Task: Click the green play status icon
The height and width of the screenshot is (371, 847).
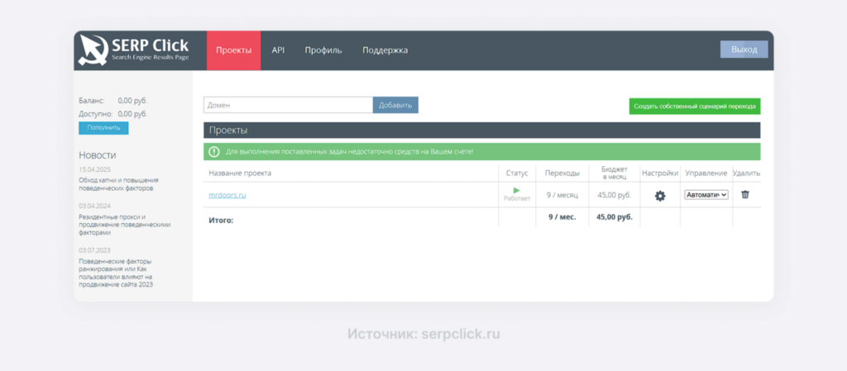Action: pyautogui.click(x=516, y=191)
